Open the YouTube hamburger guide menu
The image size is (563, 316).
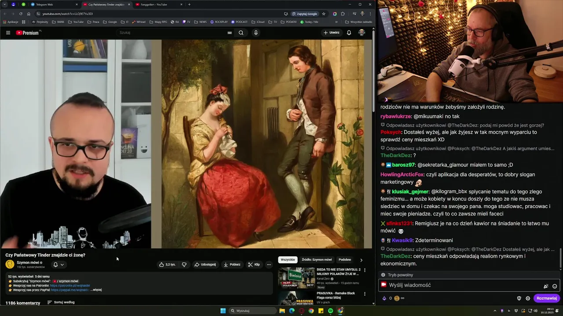8,32
